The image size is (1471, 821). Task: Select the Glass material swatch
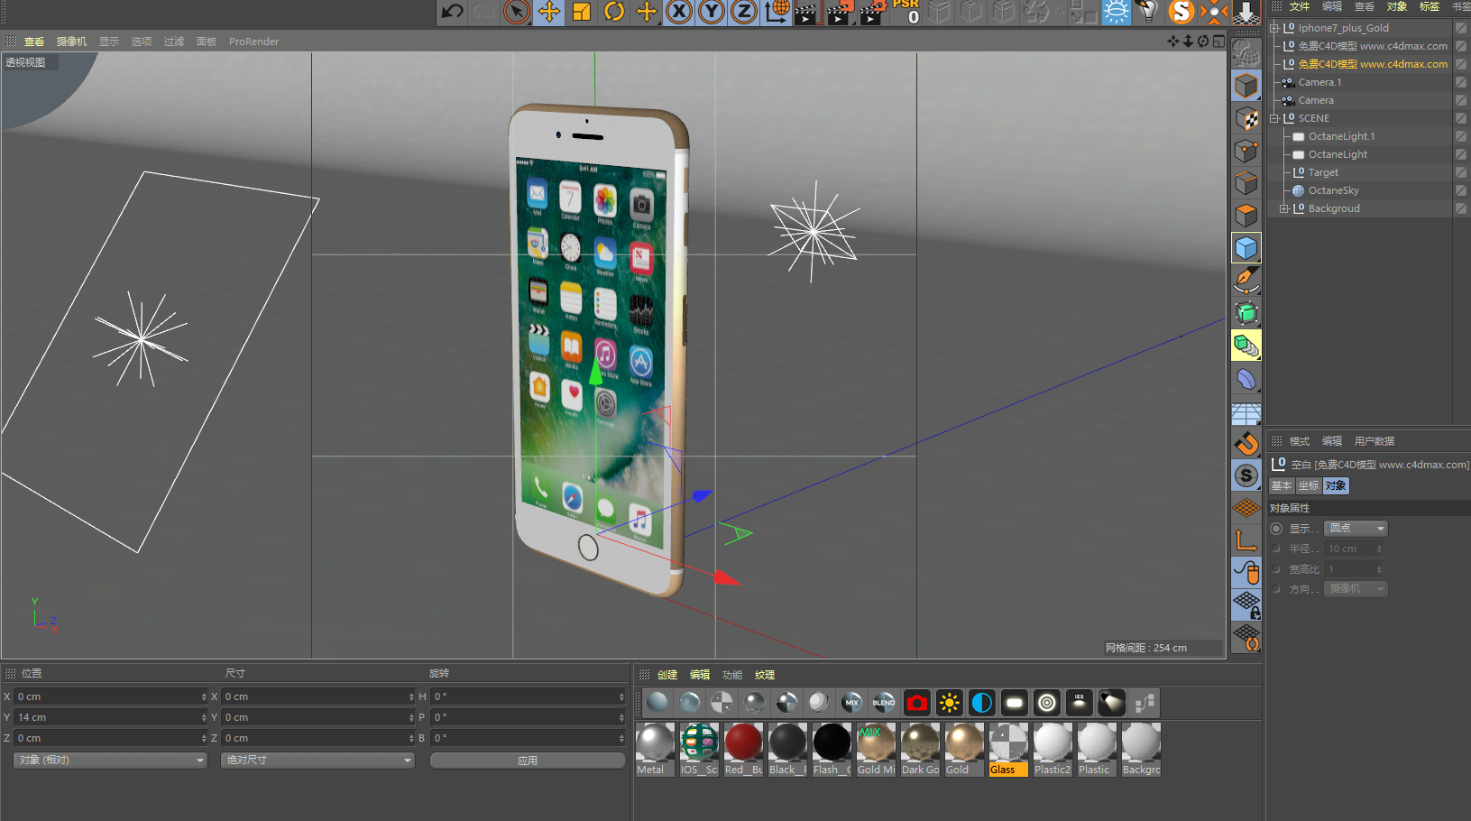click(1008, 749)
